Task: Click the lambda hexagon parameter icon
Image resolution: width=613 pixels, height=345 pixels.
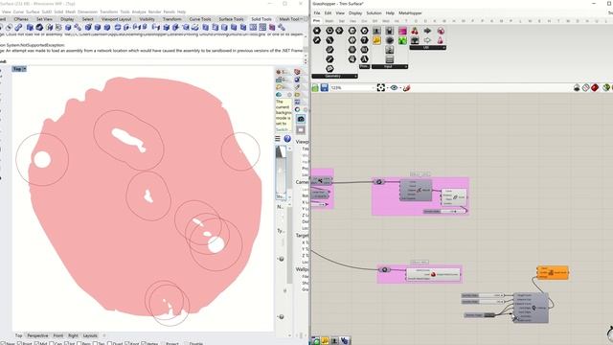Action: point(364,59)
